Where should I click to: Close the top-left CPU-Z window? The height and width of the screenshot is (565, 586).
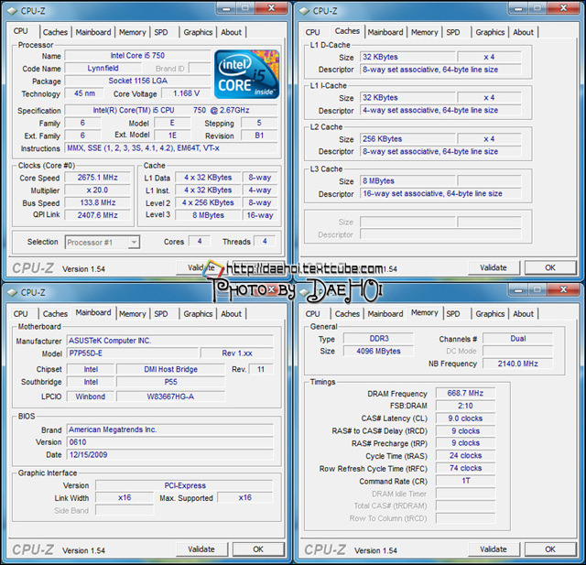point(271,8)
